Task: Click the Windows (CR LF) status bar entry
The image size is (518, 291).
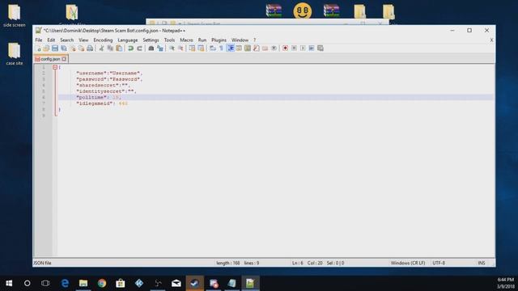Action: pyautogui.click(x=408, y=263)
